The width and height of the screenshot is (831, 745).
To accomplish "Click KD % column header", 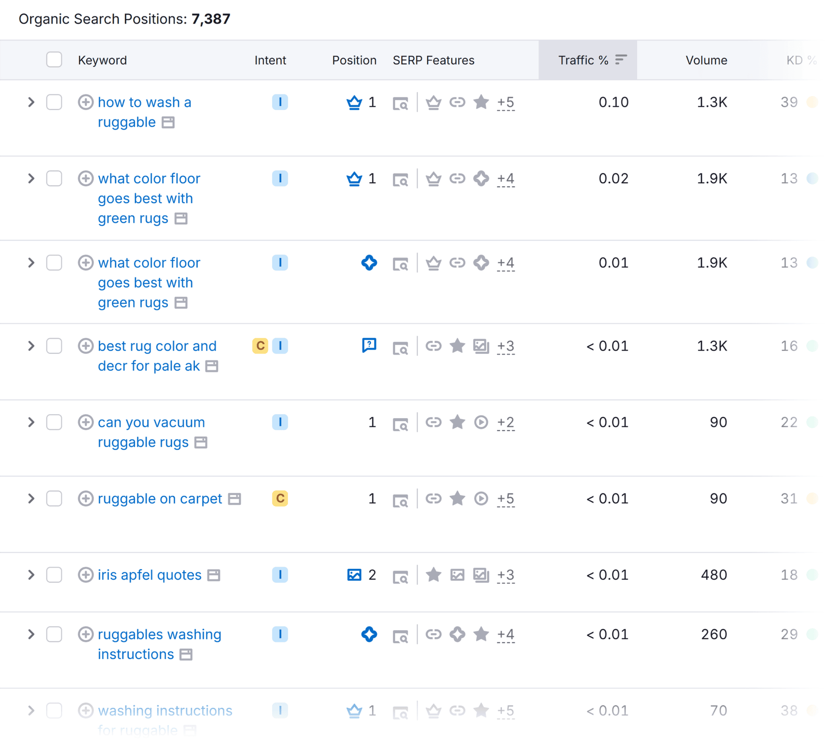I will 801,60.
